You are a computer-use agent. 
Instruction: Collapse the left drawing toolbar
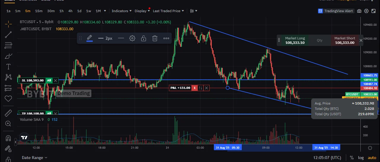click(x=16, y=142)
